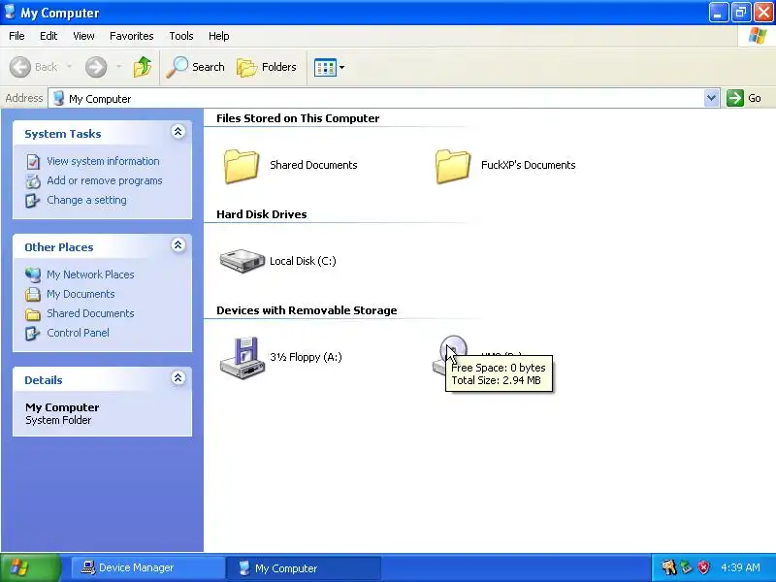Select FuckXP's Documents folder icon
This screenshot has height=582, width=776.
click(x=453, y=166)
